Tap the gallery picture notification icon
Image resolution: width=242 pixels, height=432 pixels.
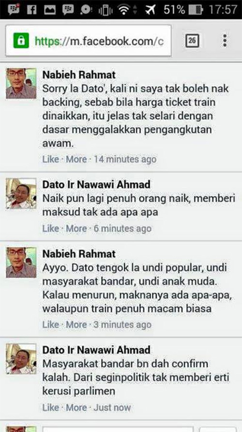50,10
